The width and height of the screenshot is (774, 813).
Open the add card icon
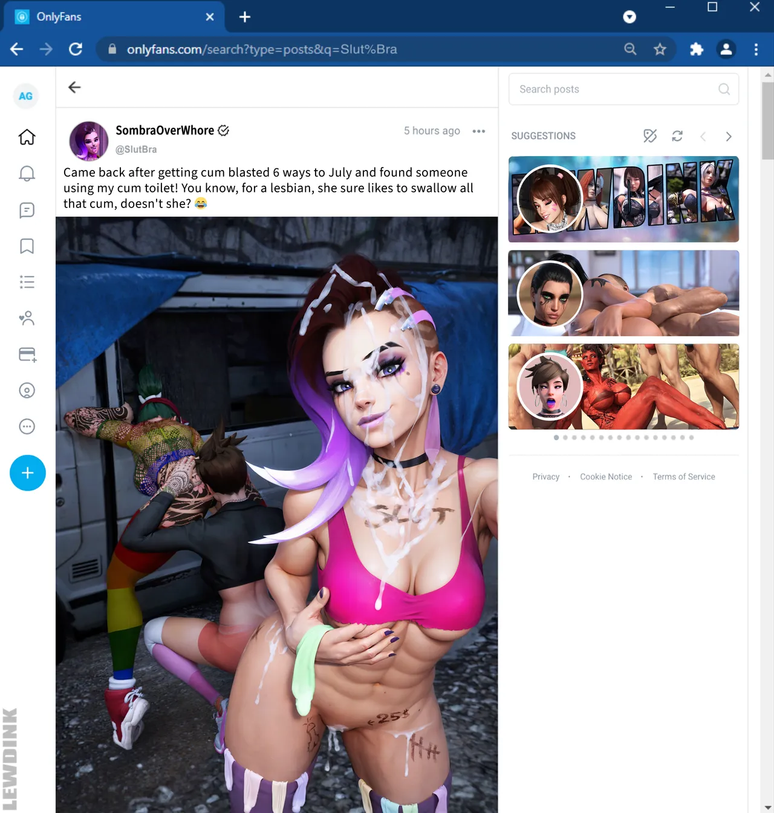27,354
